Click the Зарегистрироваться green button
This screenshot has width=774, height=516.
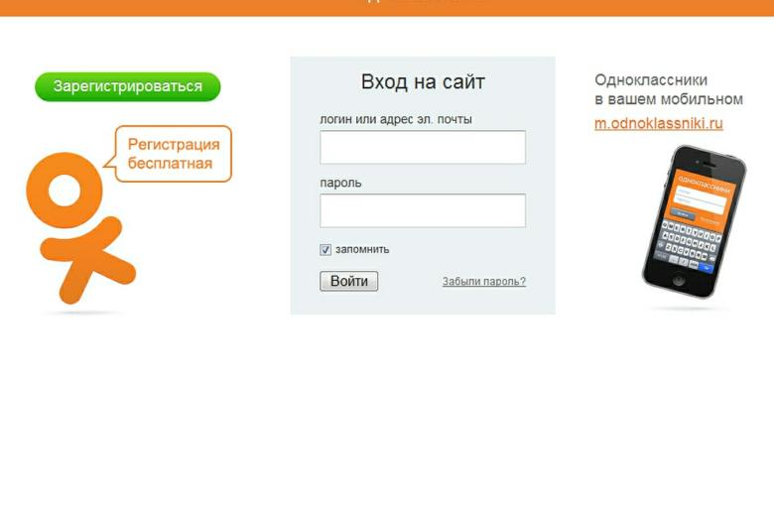pos(127,86)
